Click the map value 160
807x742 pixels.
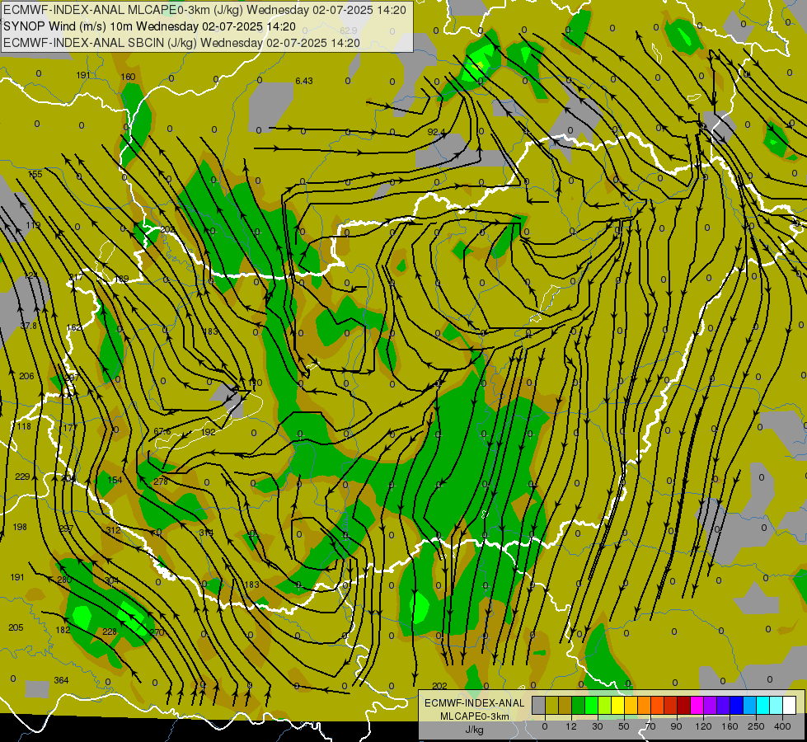coord(128,77)
